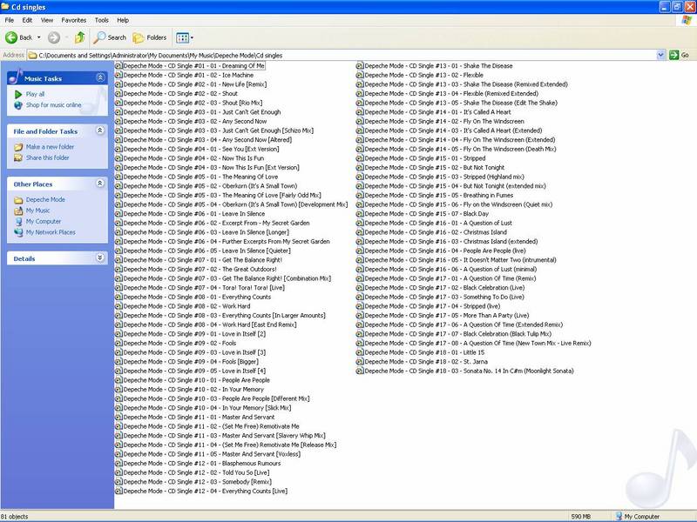697x522 pixels.
Task: Select the file icon for Black Day
Action: pyautogui.click(x=360, y=213)
